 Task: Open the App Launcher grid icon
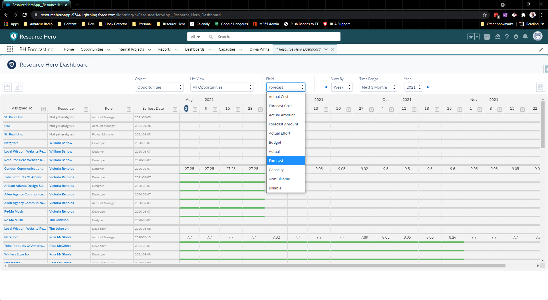[10, 49]
